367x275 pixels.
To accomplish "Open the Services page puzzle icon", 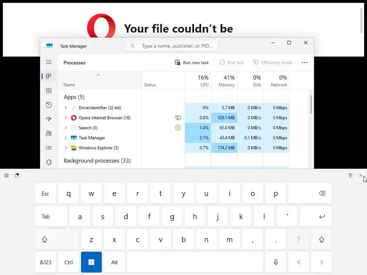I will [49, 162].
